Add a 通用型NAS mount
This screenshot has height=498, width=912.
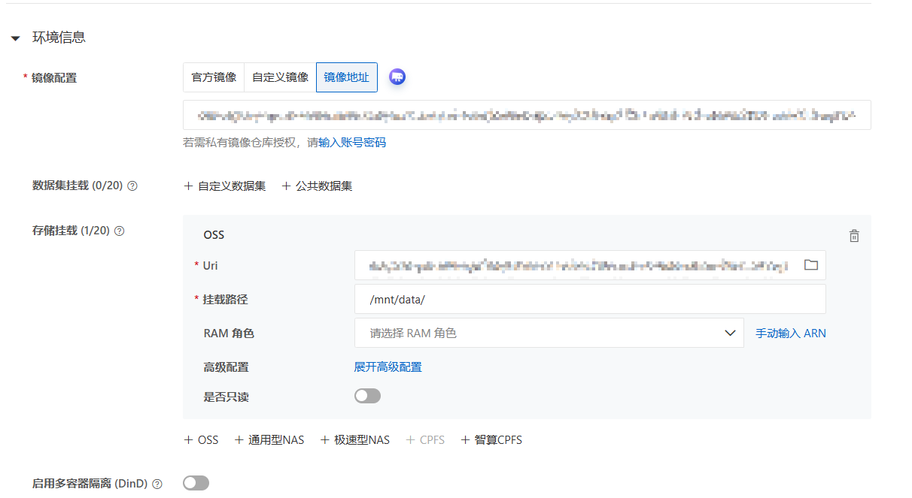(269, 440)
